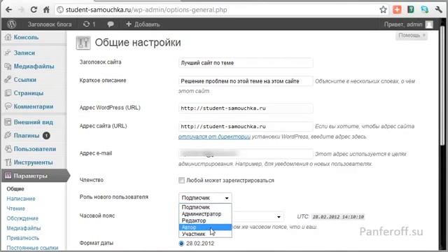Click the browser back arrow
Screen dimensions: 448x252
(x=8, y=10)
